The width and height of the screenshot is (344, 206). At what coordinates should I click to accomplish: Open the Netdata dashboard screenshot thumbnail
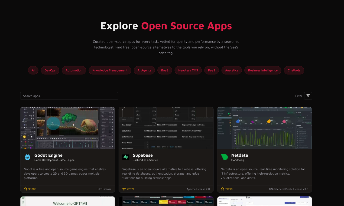point(265,128)
